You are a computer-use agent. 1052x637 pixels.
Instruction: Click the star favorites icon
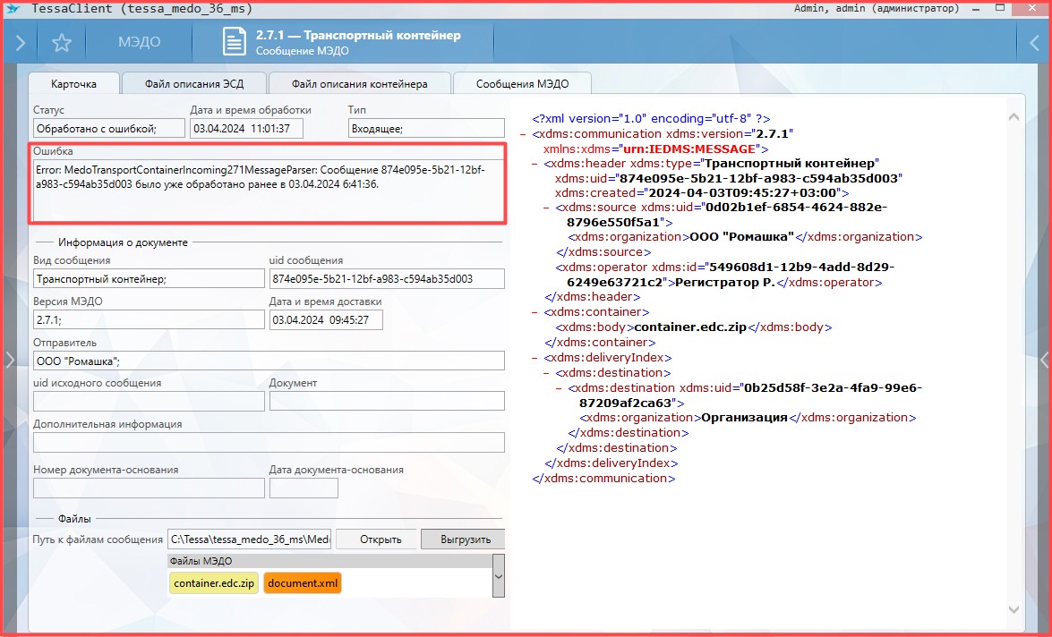pyautogui.click(x=61, y=43)
